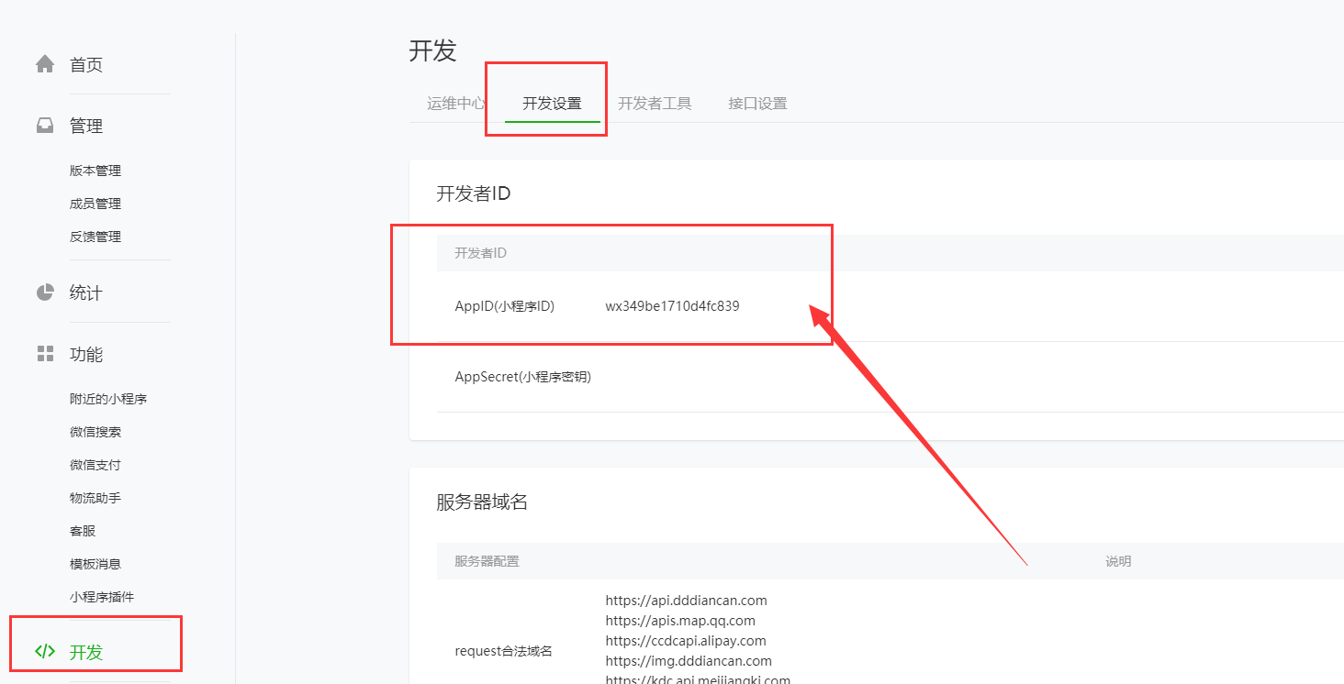
Task: Open the 管理 section
Action: [86, 127]
